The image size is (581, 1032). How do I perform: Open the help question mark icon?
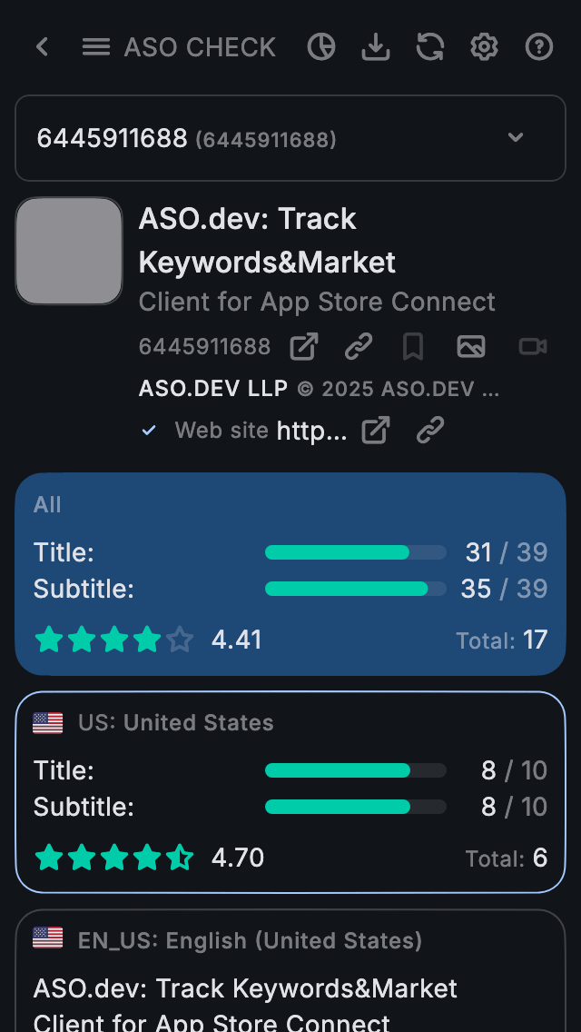click(x=539, y=47)
